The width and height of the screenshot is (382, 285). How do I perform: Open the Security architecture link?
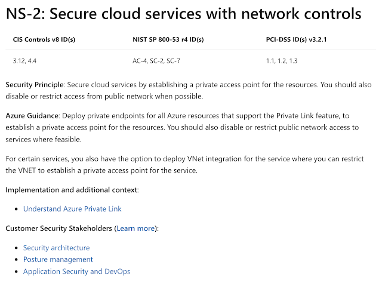pyautogui.click(x=56, y=248)
